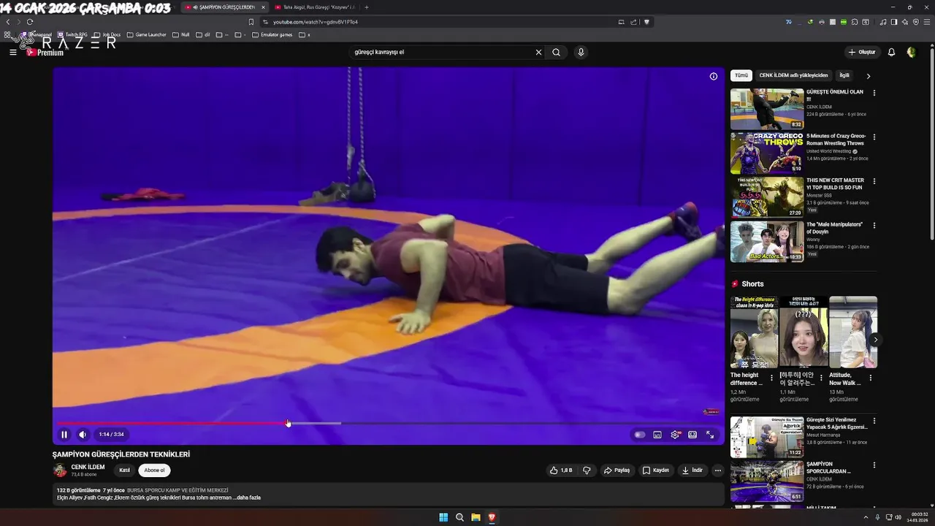The image size is (935, 526).
Task: Click the İndir download button
Action: (x=692, y=470)
